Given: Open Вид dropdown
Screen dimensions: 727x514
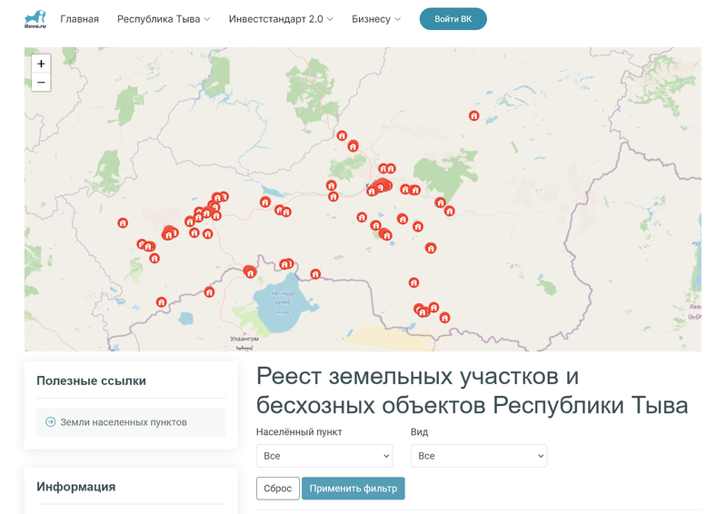Looking at the screenshot, I should 479,456.
